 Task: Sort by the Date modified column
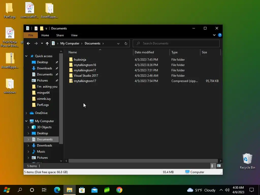(x=151, y=52)
